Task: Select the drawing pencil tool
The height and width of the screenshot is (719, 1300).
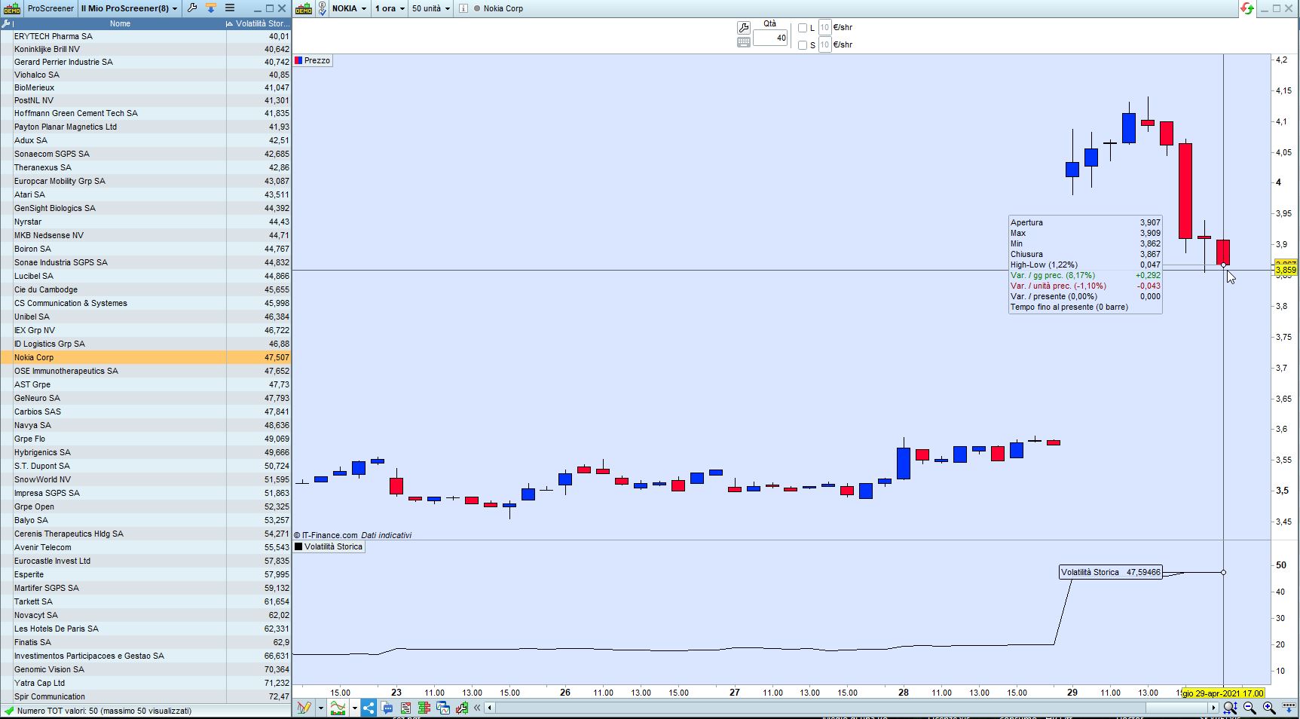Action: (304, 708)
